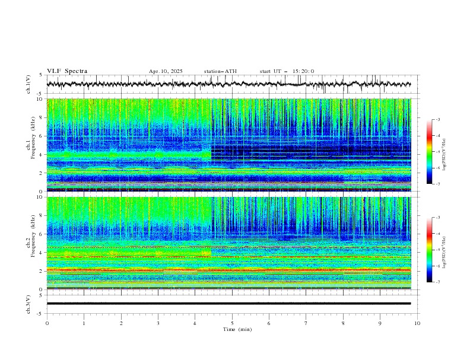Click the time axis tick '10'

(417, 323)
